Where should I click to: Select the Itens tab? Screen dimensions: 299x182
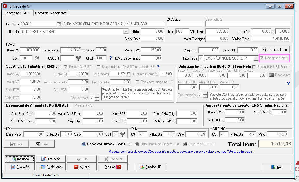[26, 12]
